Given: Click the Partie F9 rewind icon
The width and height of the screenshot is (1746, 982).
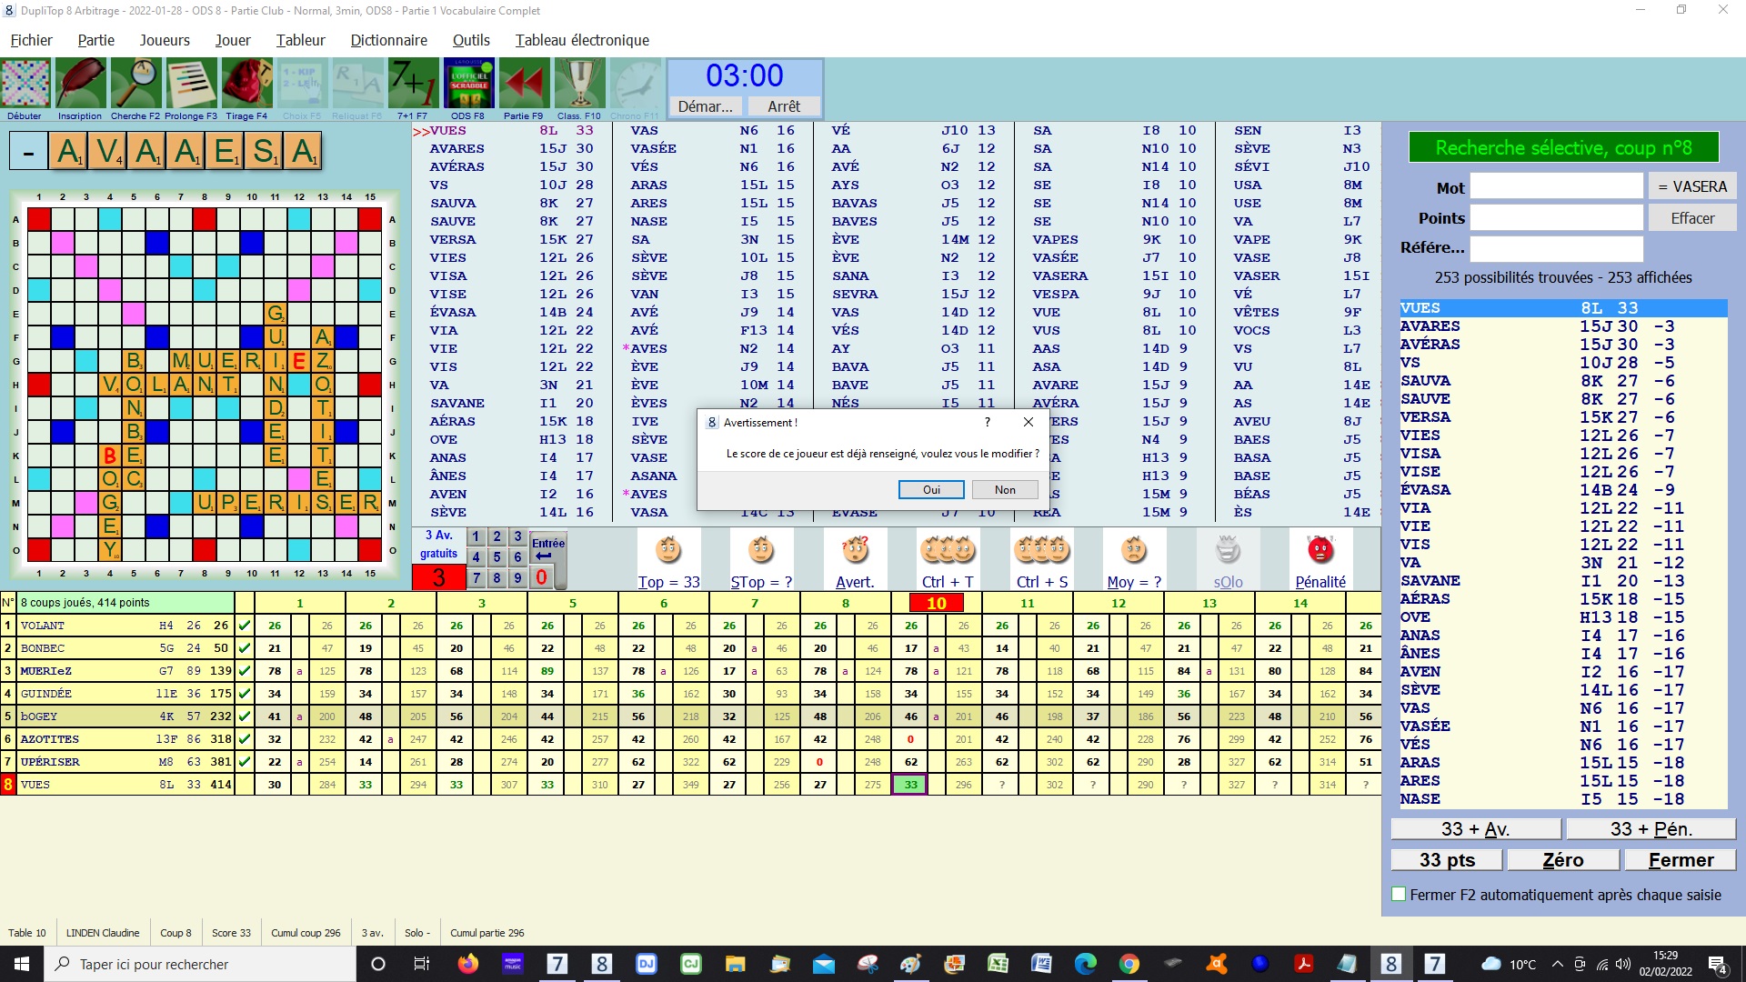Looking at the screenshot, I should 524,85.
